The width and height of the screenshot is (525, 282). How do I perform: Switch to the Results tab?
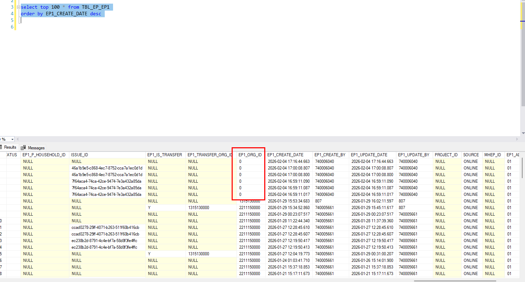coord(10,147)
